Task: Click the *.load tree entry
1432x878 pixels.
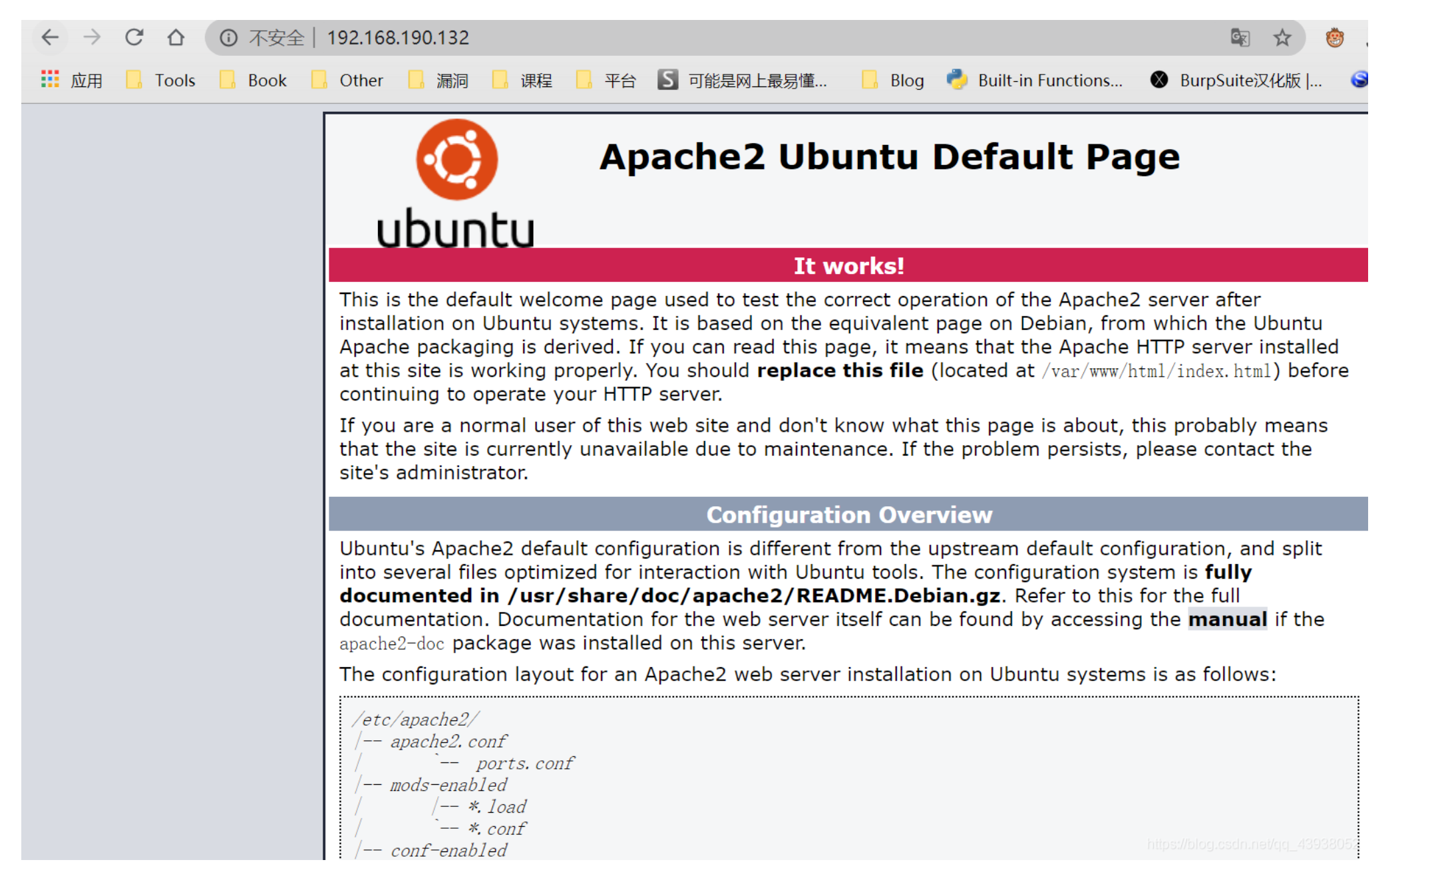Action: point(497,807)
